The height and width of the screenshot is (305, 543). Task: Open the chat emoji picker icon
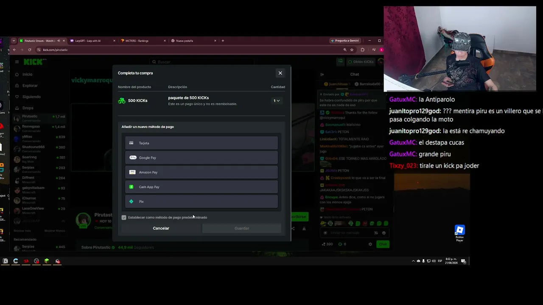[384, 233]
